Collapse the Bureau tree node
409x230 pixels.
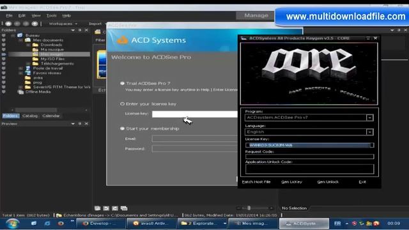13,36
